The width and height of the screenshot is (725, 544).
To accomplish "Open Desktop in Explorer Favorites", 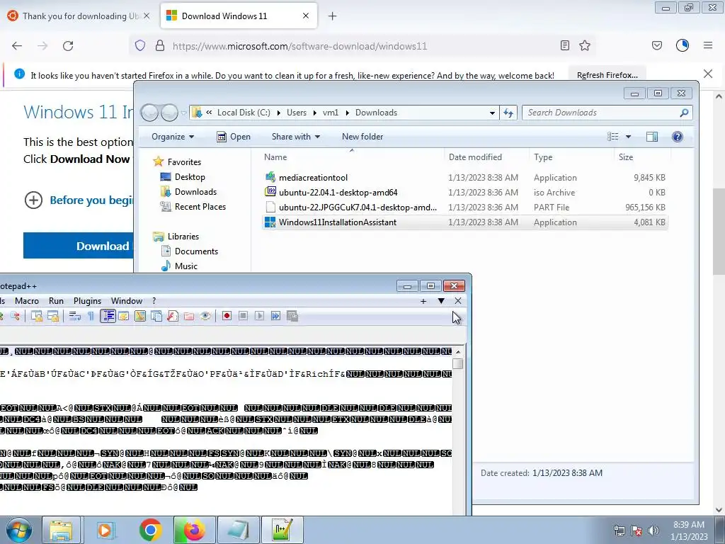I will click(x=182, y=176).
